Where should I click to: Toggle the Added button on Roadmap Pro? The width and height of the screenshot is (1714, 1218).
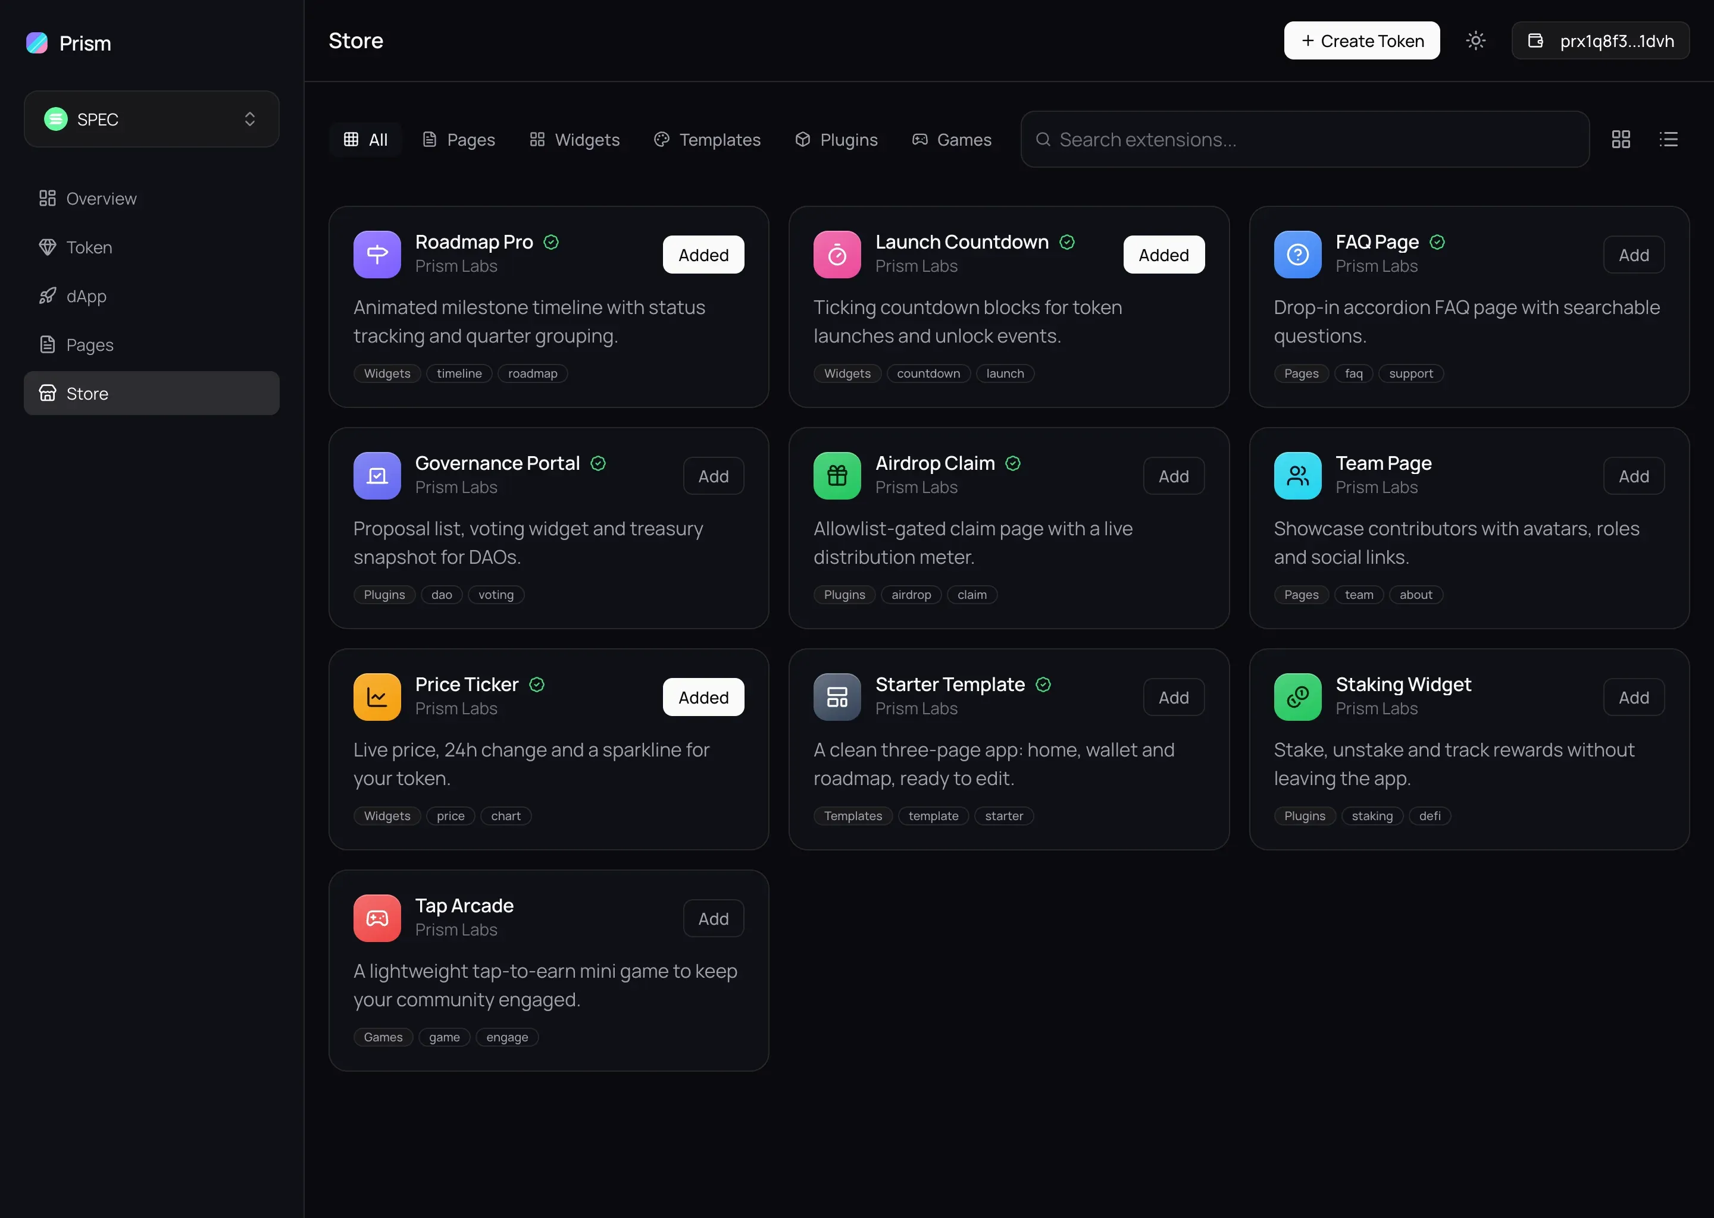click(x=704, y=255)
